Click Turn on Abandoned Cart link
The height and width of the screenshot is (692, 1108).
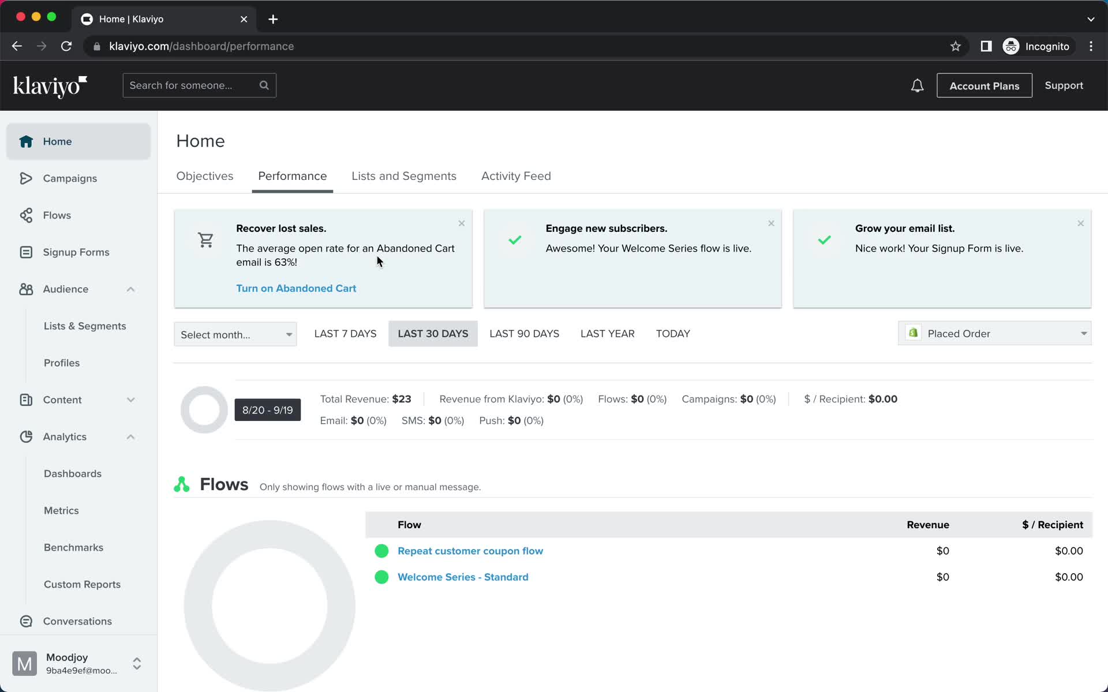point(296,288)
